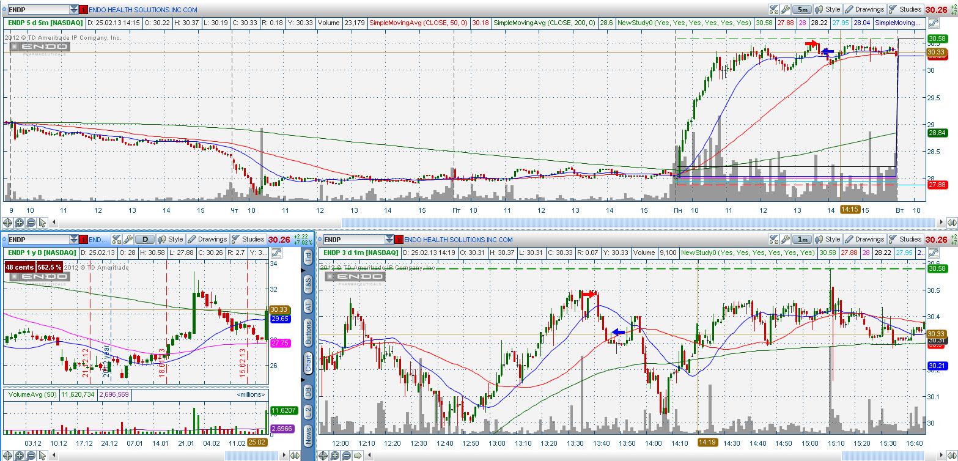Activate crosshair pan tool under daily chart
958x461 pixels.
[9, 455]
